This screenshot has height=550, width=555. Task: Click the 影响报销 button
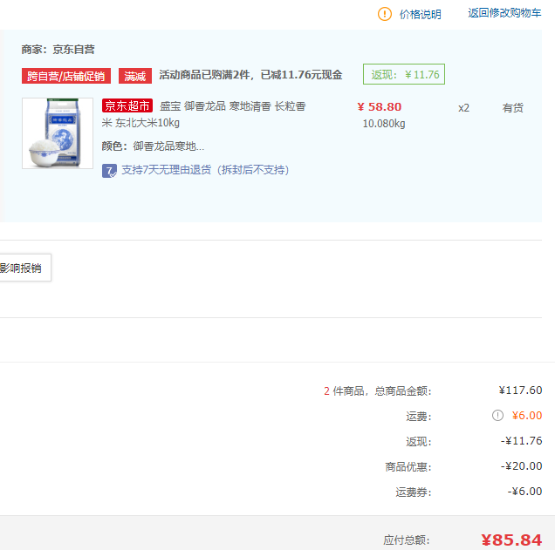24,268
